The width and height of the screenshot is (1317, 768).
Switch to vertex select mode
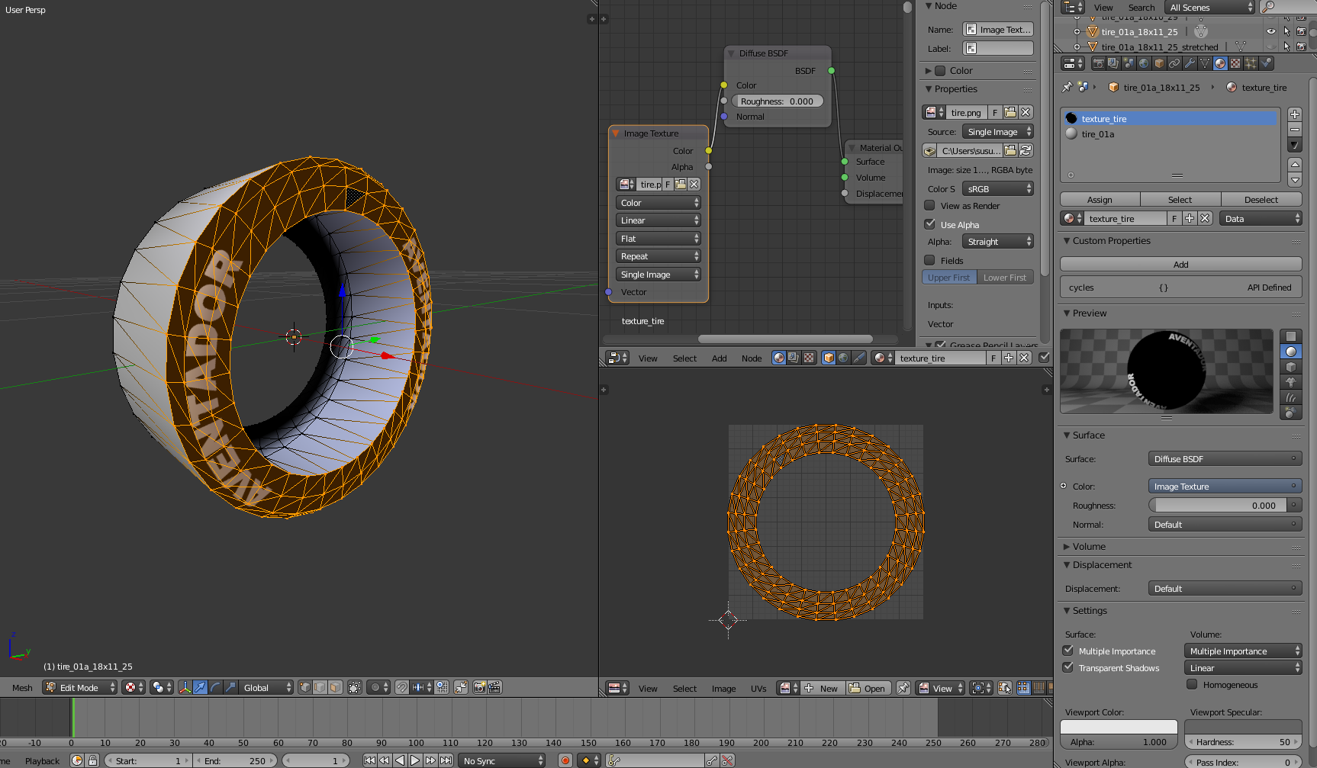point(305,687)
